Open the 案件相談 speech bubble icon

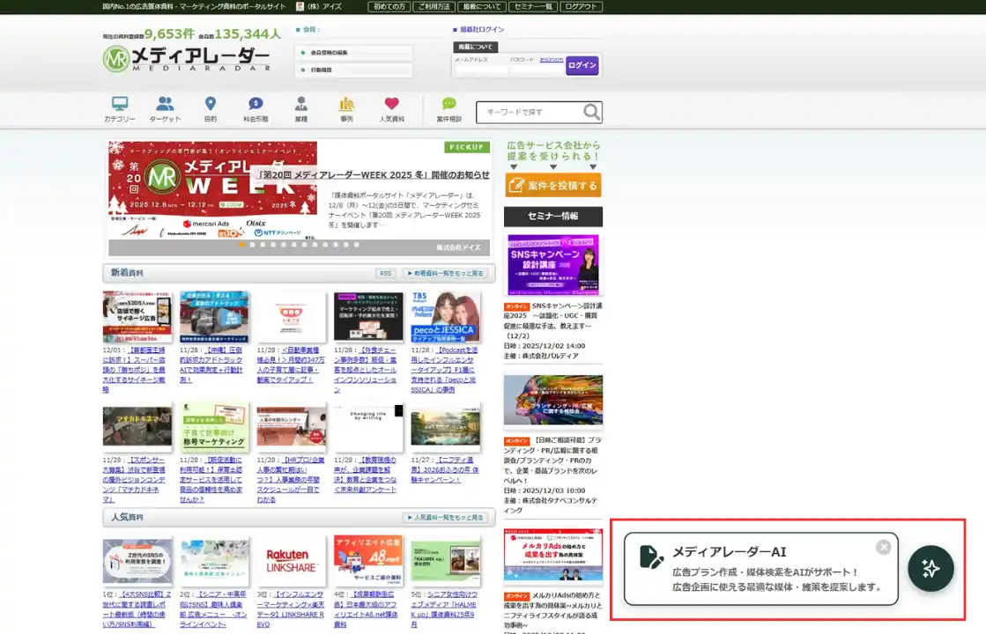click(449, 104)
